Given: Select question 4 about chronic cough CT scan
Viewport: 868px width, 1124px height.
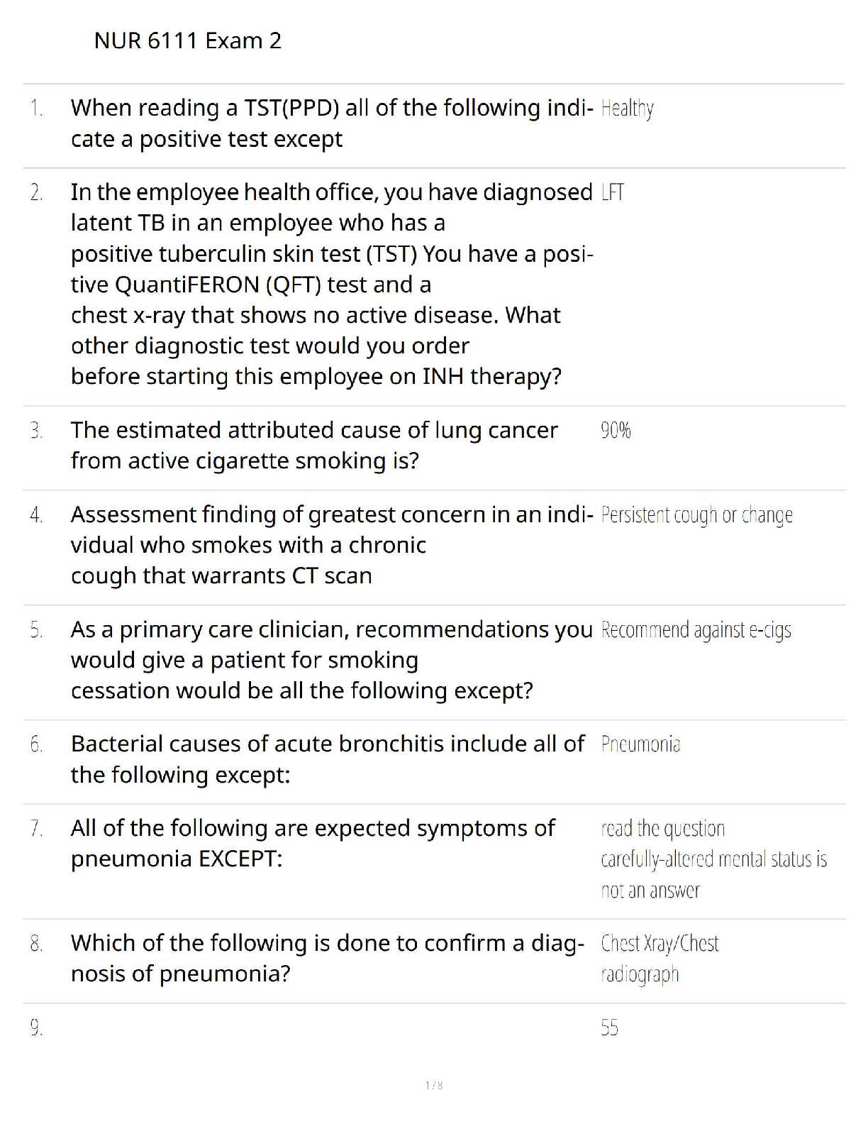Looking at the screenshot, I should pyautogui.click(x=332, y=545).
